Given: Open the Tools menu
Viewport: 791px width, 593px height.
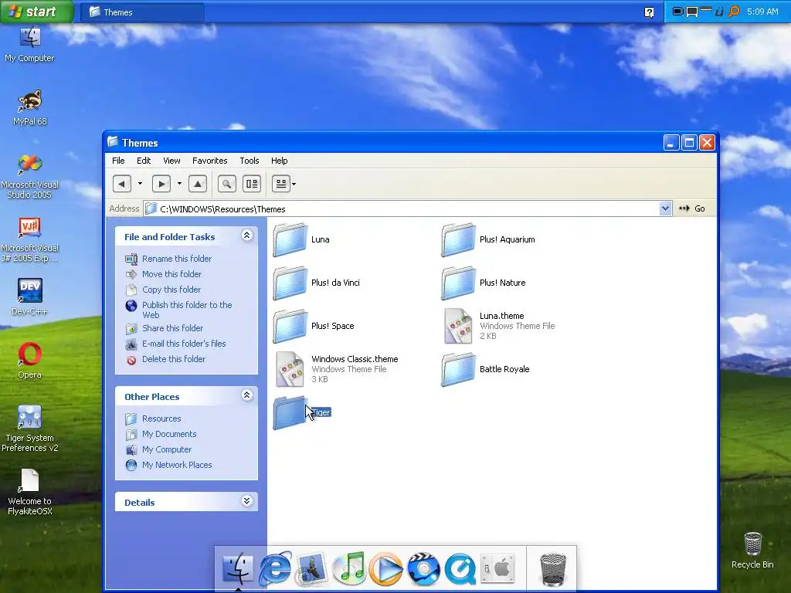Looking at the screenshot, I should [x=250, y=161].
